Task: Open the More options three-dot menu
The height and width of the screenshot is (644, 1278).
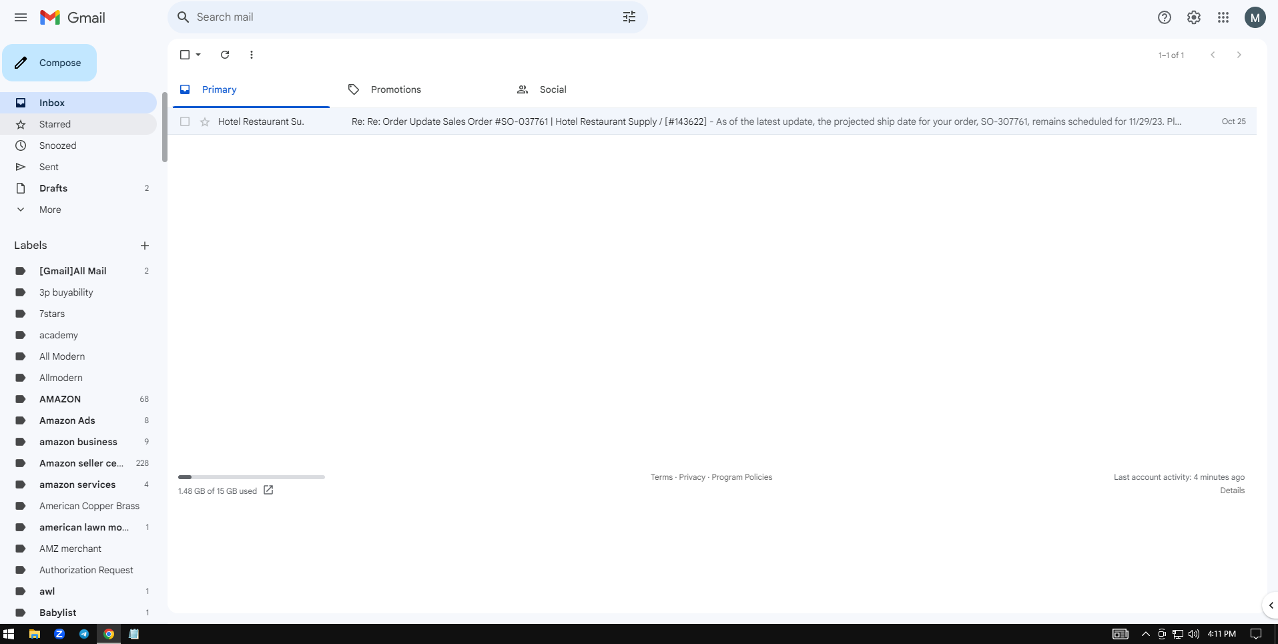Action: coord(252,55)
